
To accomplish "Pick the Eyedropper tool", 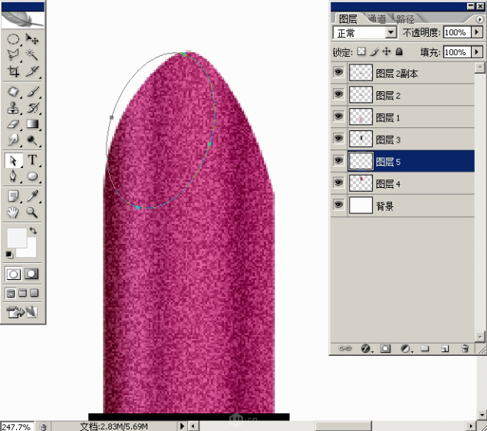I will click(33, 196).
